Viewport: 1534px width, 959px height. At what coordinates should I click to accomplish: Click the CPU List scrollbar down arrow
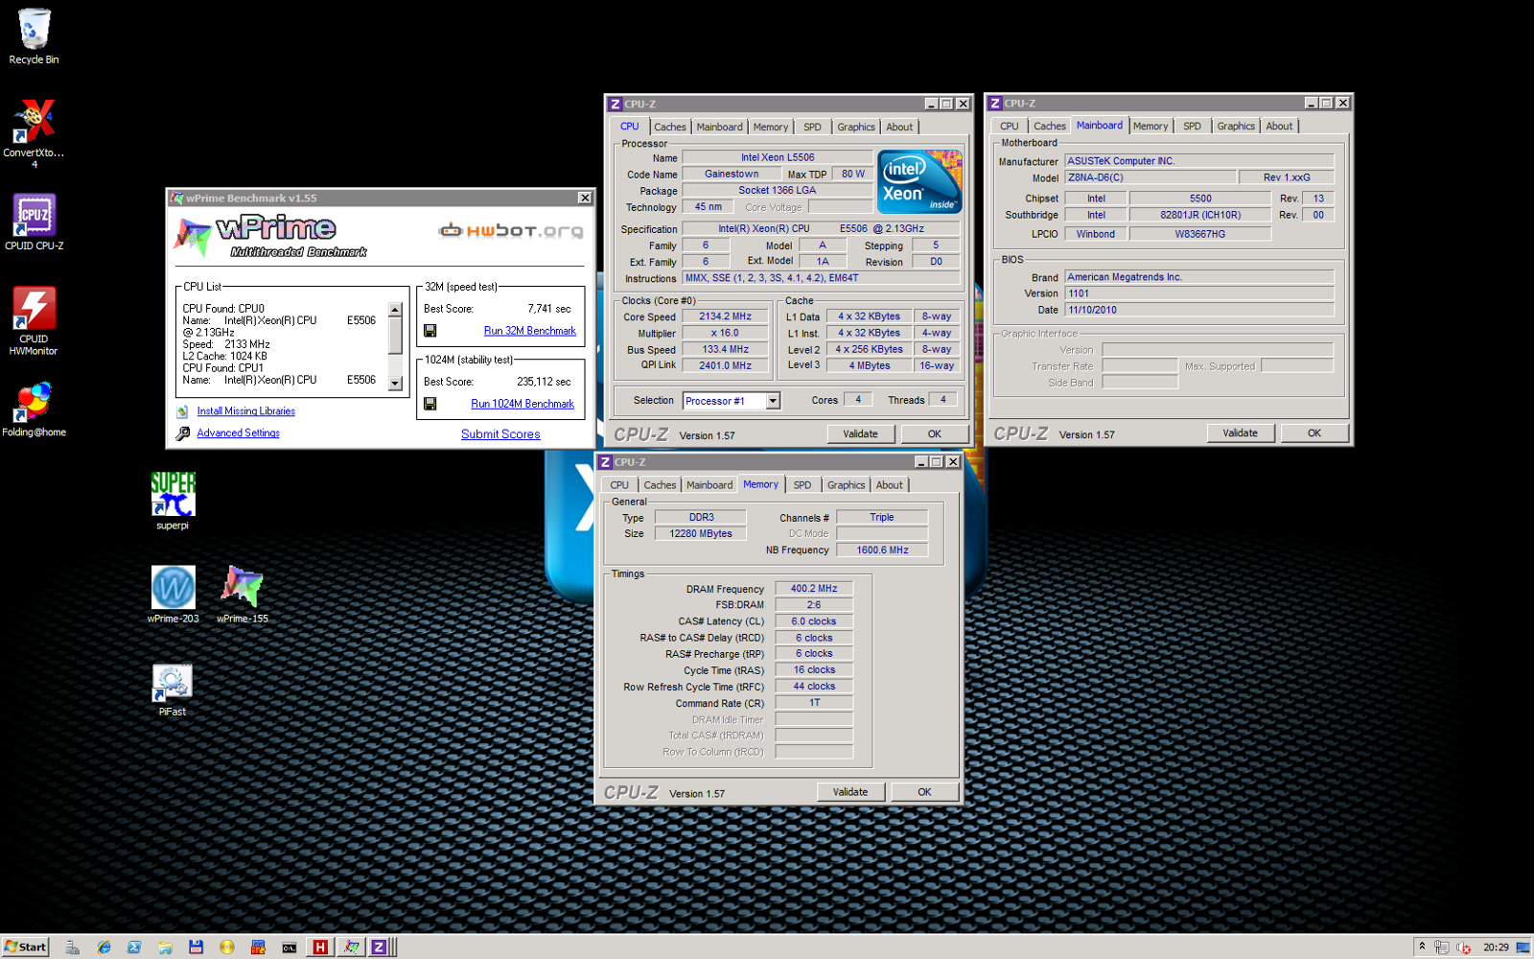(394, 384)
